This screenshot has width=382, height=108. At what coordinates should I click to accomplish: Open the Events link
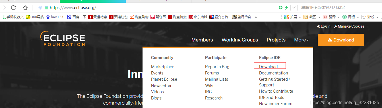pyautogui.click(x=157, y=73)
